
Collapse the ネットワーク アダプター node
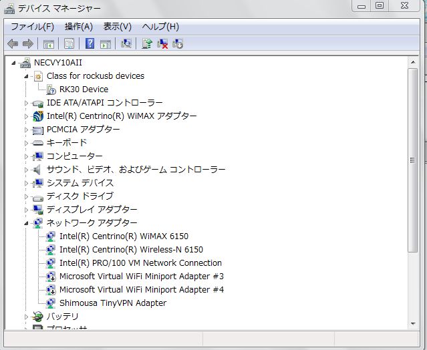27,224
